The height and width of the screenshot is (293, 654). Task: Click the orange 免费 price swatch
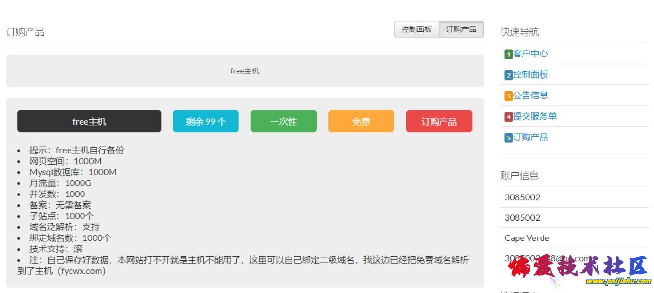(361, 121)
